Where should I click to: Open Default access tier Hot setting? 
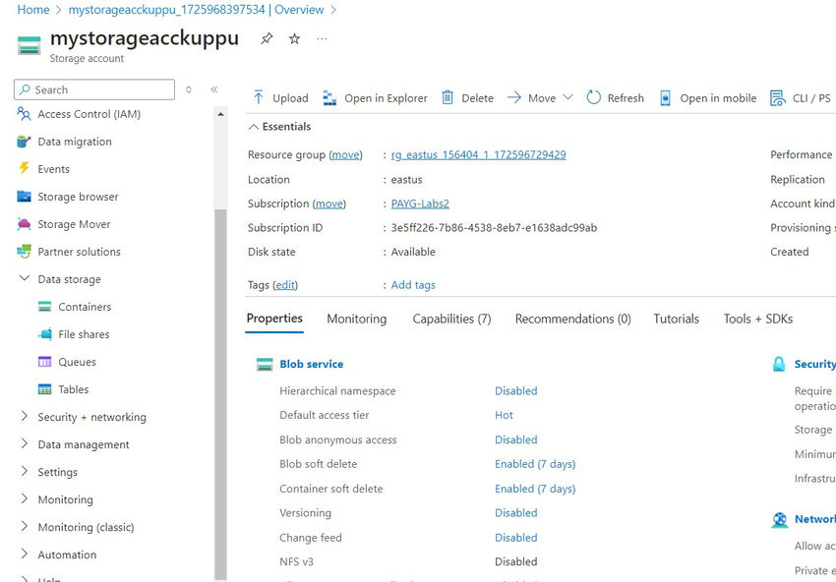pos(504,415)
